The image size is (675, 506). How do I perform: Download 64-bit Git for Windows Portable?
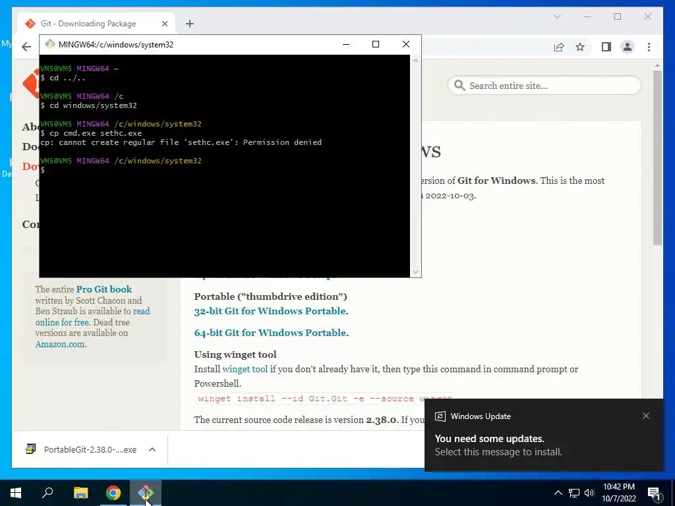click(x=271, y=333)
